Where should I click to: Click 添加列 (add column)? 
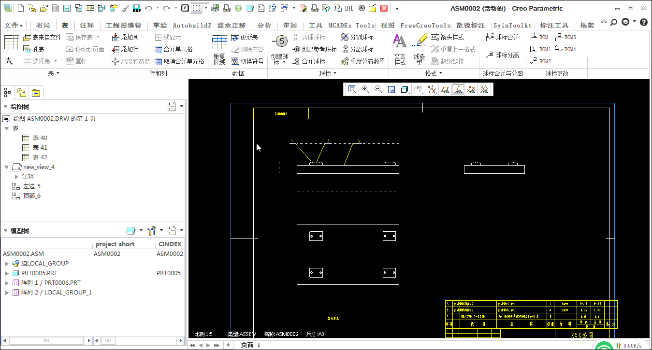[x=125, y=37]
